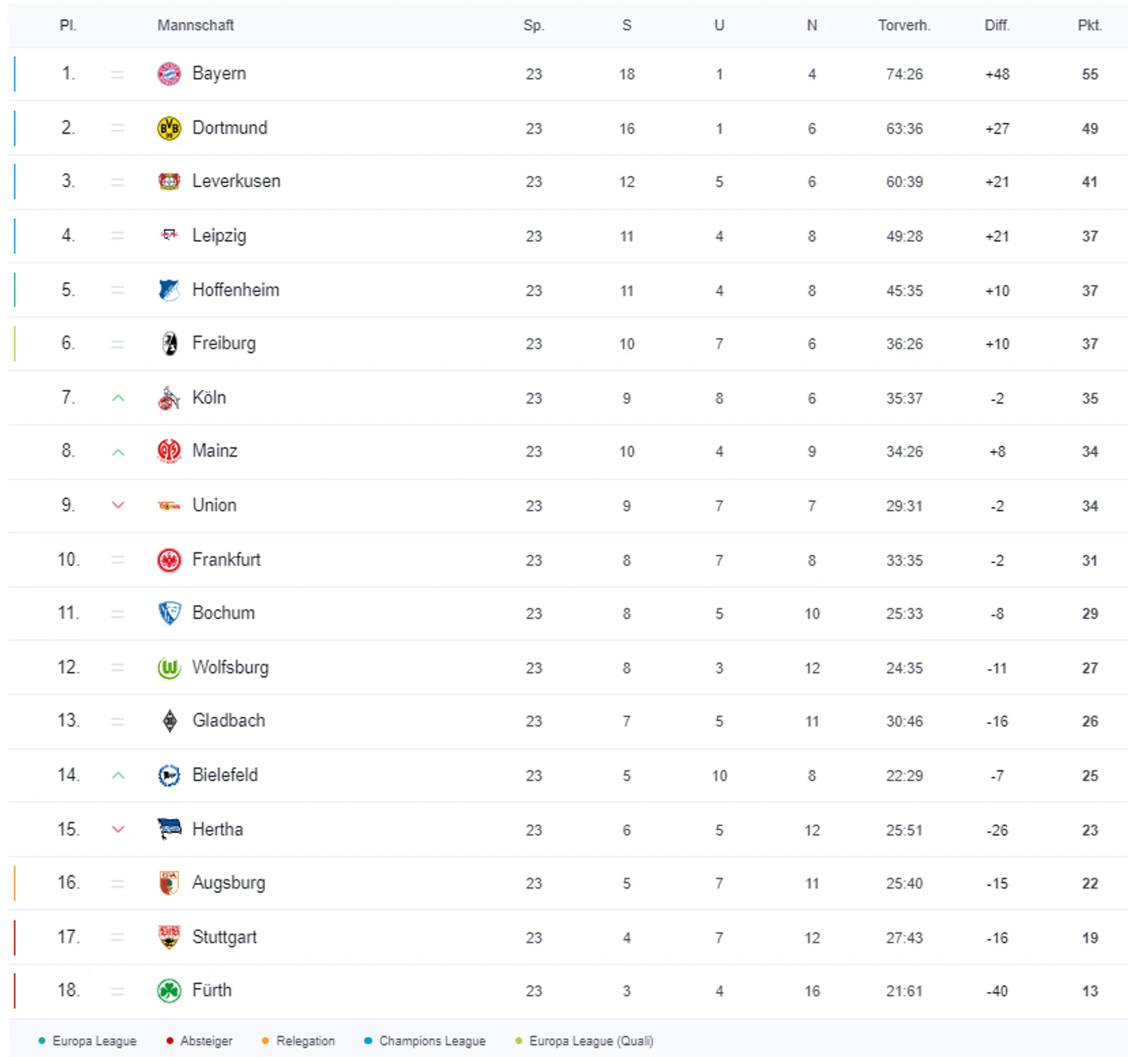The image size is (1128, 1057).
Task: Click the Fürth clover crest icon
Action: (169, 991)
